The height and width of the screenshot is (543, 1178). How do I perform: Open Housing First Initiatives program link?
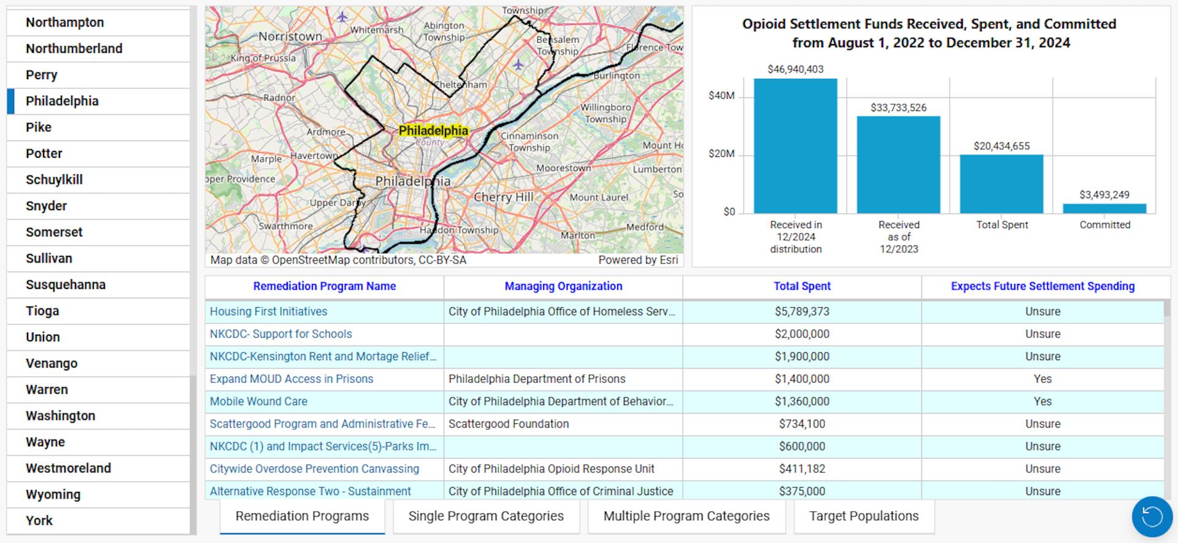click(x=268, y=312)
